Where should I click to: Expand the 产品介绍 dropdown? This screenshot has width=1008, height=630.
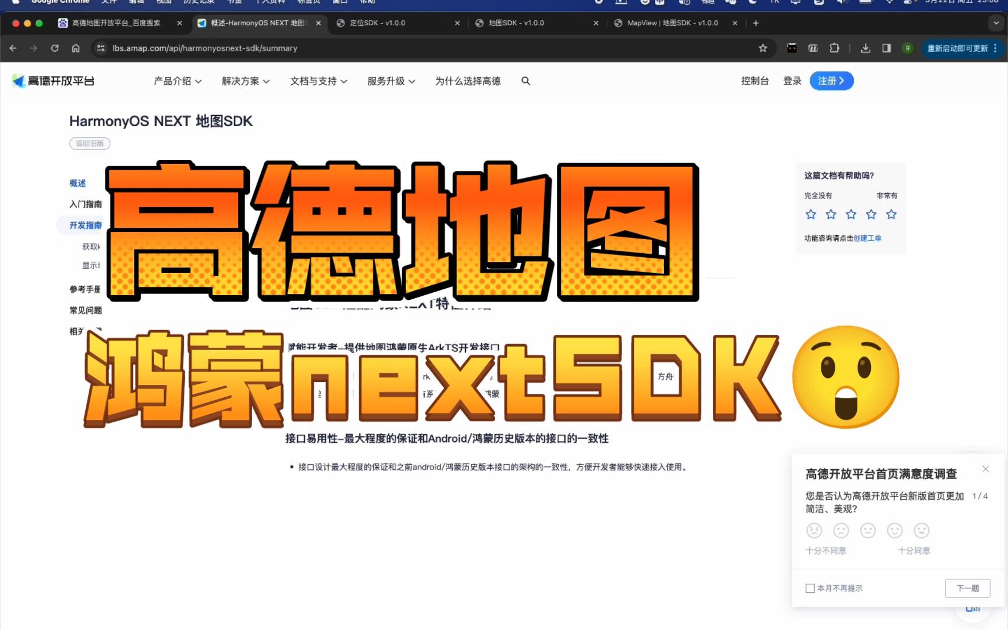pos(178,81)
